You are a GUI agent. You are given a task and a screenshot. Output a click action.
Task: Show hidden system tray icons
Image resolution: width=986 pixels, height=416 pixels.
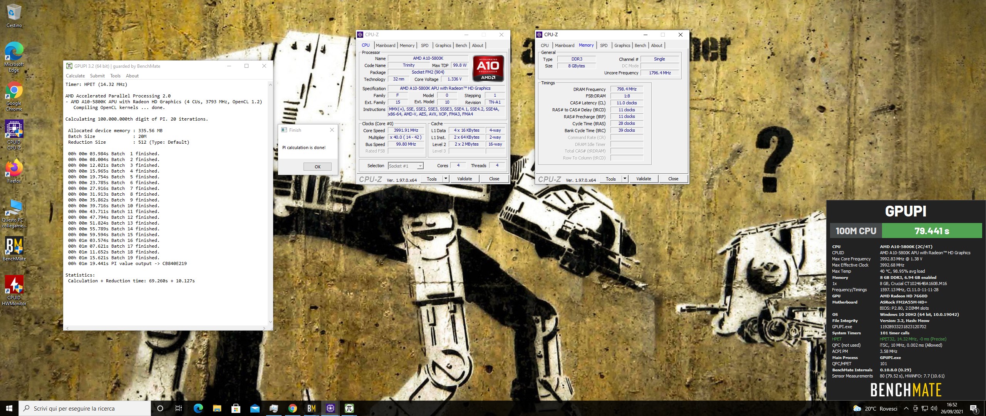(906, 409)
